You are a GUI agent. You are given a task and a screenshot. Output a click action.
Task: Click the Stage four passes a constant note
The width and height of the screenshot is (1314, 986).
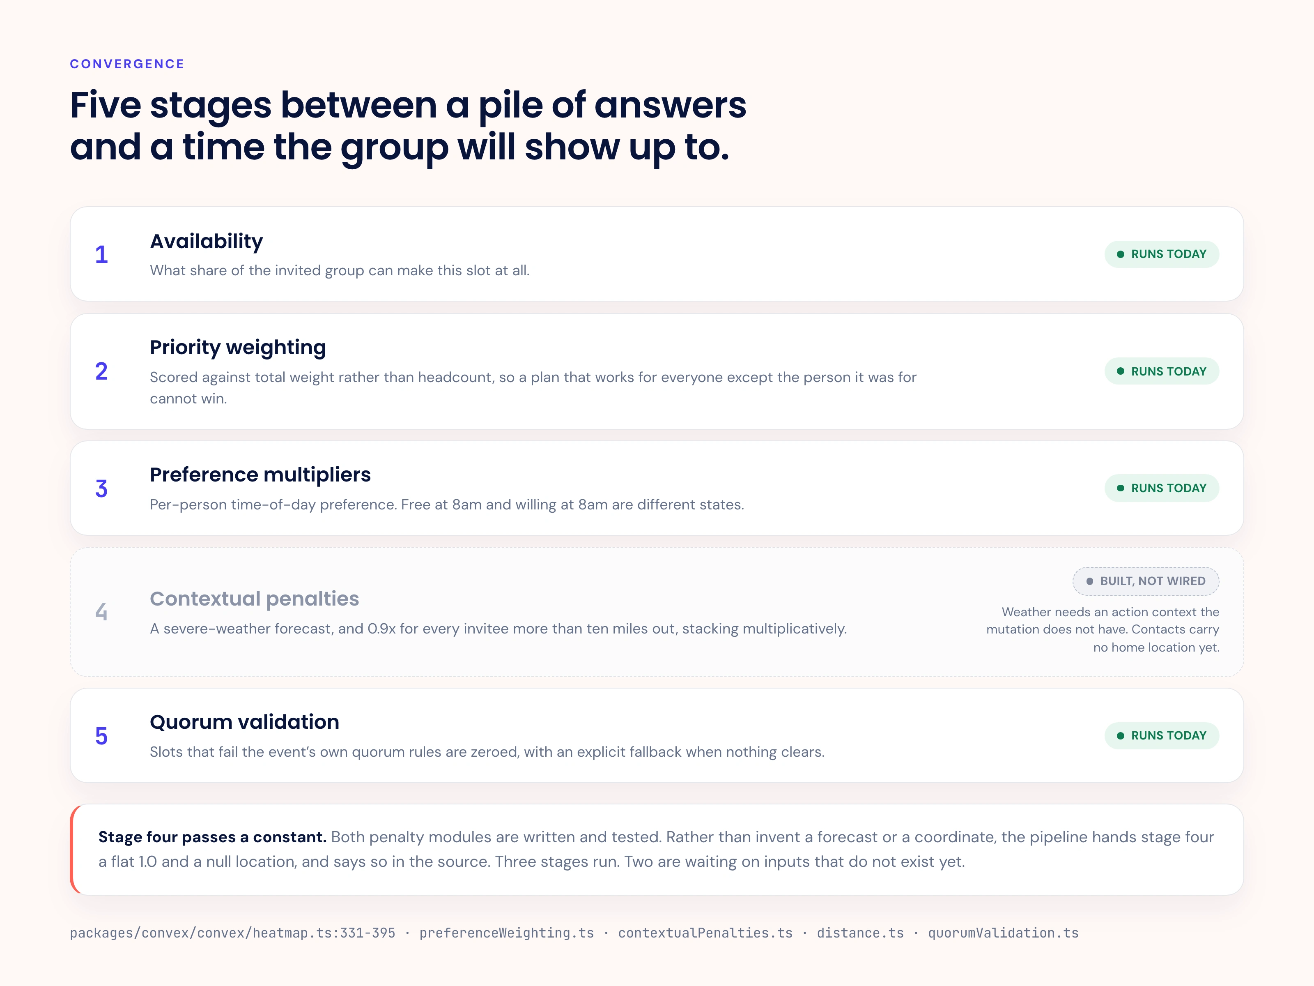[657, 850]
